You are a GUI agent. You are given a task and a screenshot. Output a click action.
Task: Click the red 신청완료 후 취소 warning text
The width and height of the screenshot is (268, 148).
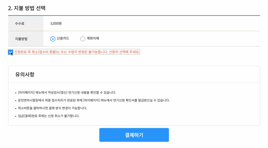pyautogui.click(x=77, y=52)
